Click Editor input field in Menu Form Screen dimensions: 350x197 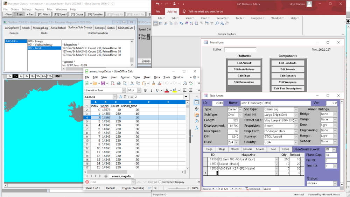[x=240, y=50]
